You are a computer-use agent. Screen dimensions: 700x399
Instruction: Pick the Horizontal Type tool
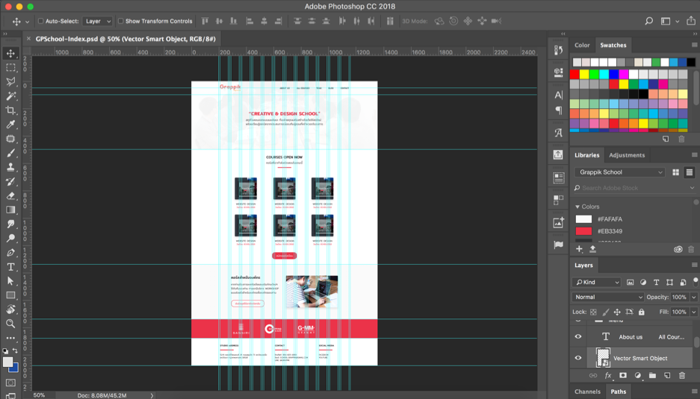[x=10, y=266]
